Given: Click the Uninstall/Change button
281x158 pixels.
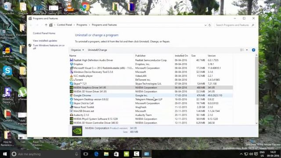Looking at the screenshot, I should click(97, 50).
